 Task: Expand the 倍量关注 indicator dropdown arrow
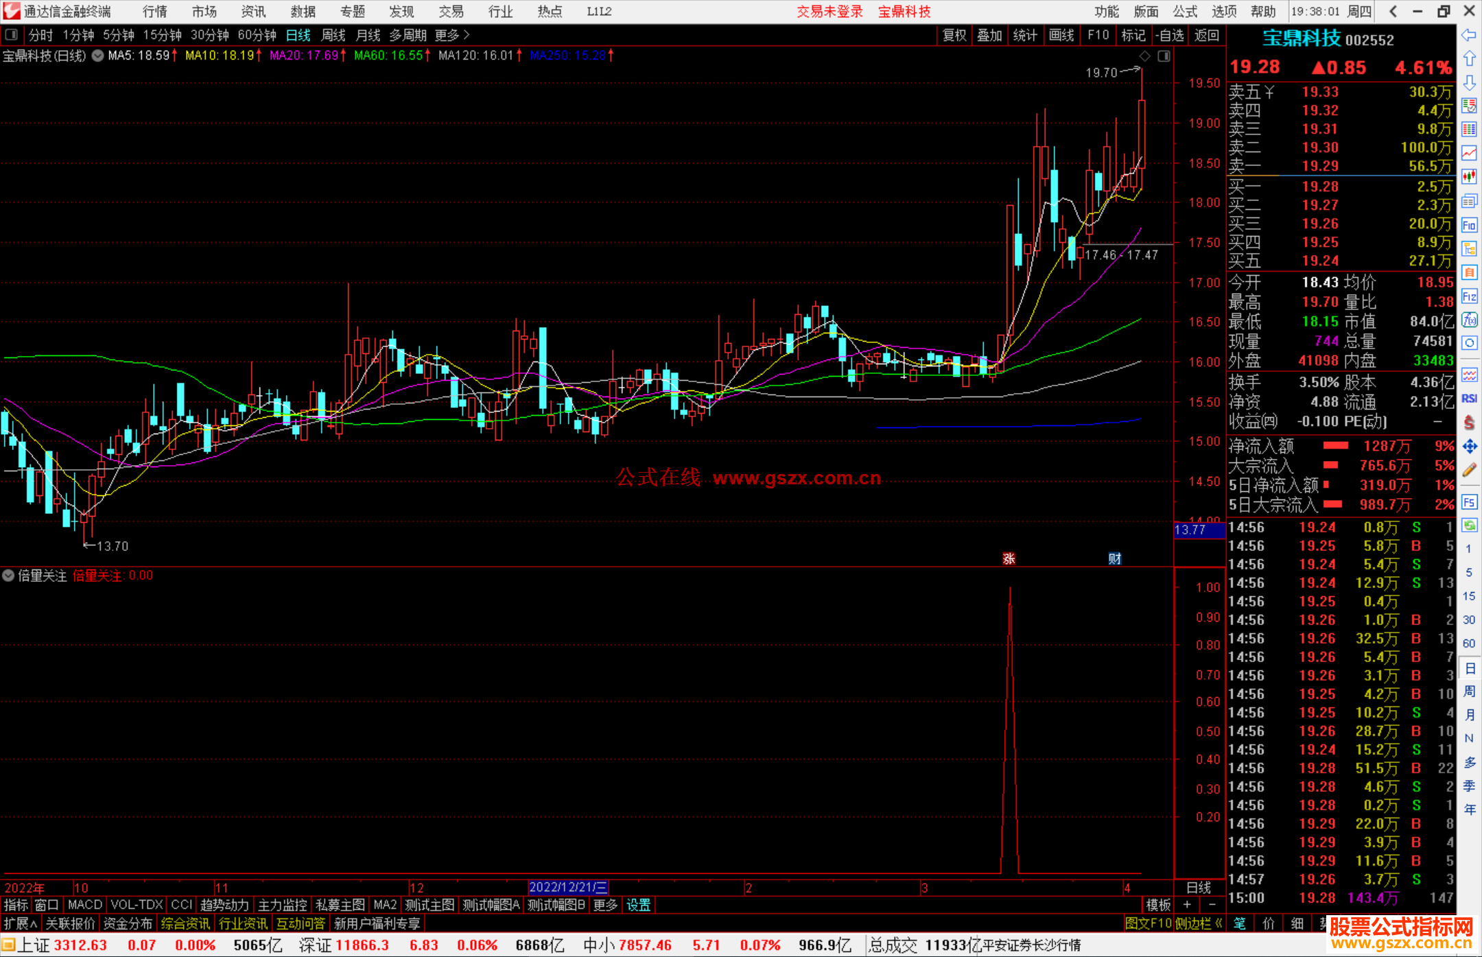pyautogui.click(x=8, y=576)
